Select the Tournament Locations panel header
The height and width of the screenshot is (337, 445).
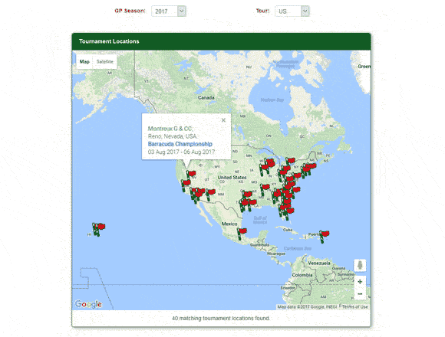[x=222, y=41]
